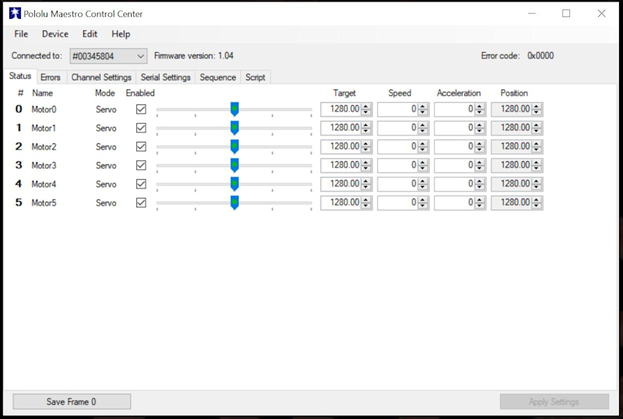This screenshot has height=419, width=623.
Task: Decrease Motor3 target using down spinner arrow
Action: point(366,168)
